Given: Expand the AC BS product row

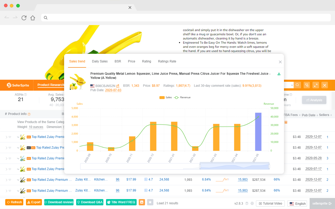Looking at the screenshot, I should [7, 148].
